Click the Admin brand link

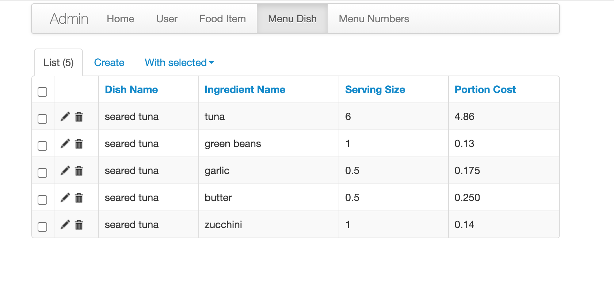pyautogui.click(x=69, y=19)
